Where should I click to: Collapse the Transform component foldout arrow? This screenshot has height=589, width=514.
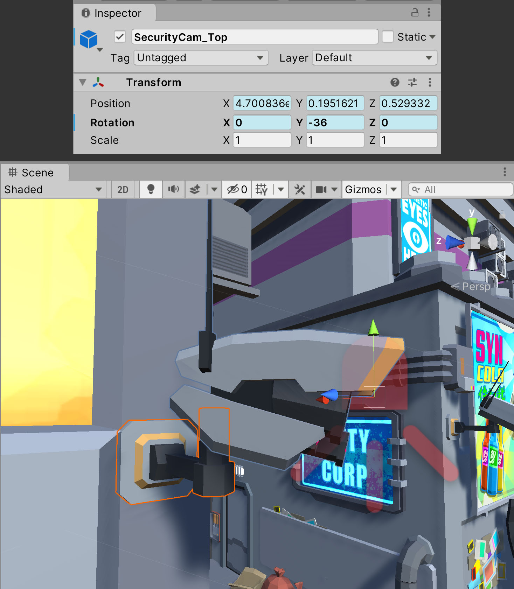click(83, 82)
